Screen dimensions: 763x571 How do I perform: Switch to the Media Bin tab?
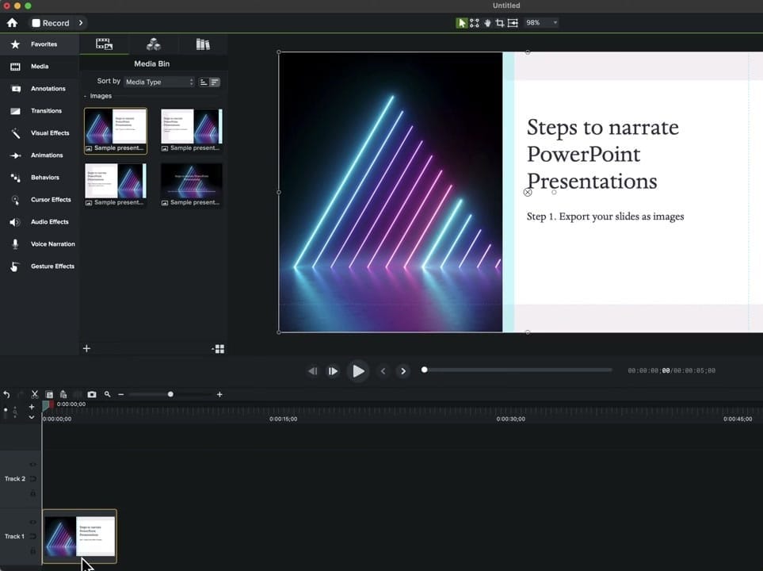click(x=104, y=44)
